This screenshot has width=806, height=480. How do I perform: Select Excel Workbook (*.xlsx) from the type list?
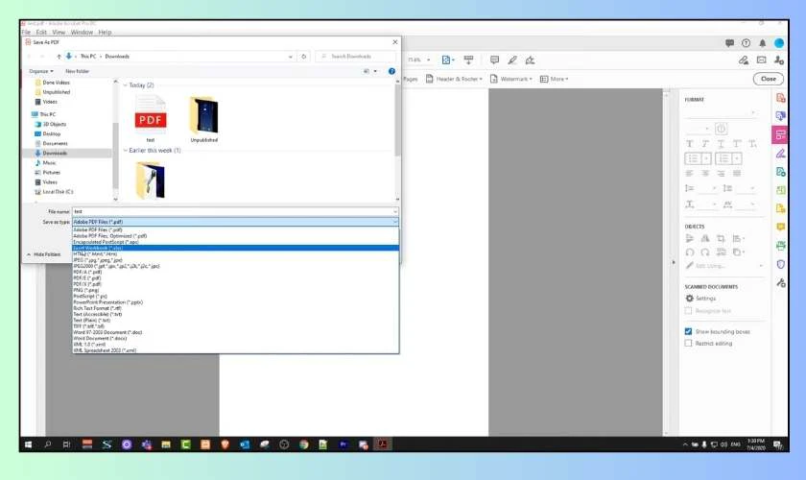point(235,248)
